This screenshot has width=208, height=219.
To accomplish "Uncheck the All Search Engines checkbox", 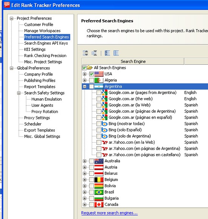I will click(x=84, y=68).
